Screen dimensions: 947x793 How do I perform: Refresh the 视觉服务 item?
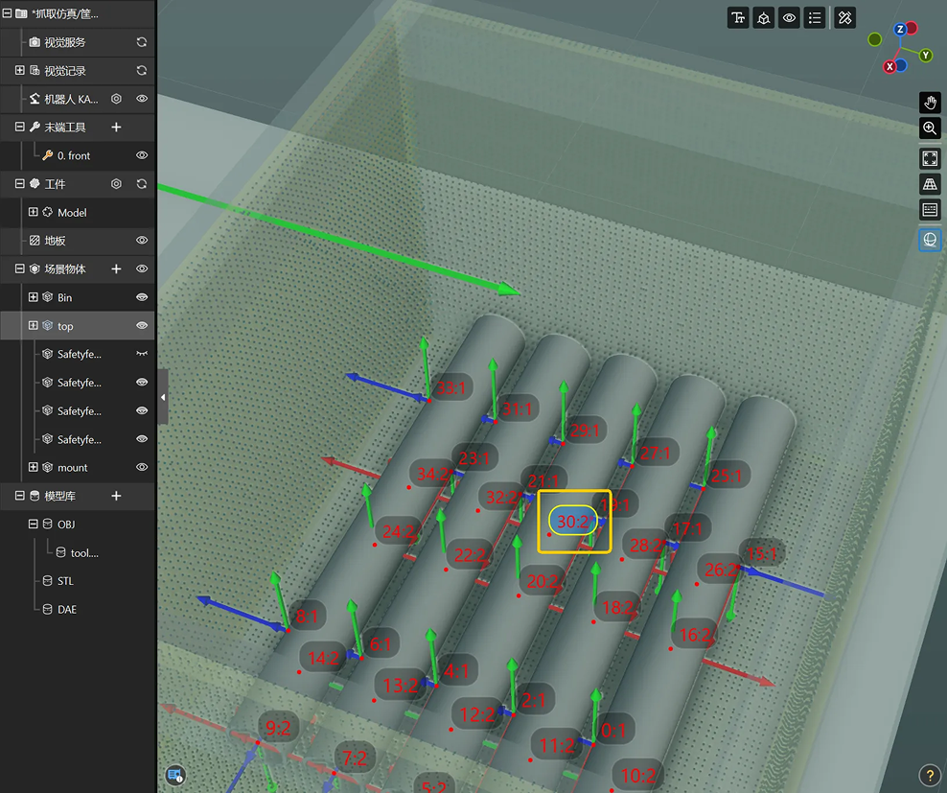141,42
